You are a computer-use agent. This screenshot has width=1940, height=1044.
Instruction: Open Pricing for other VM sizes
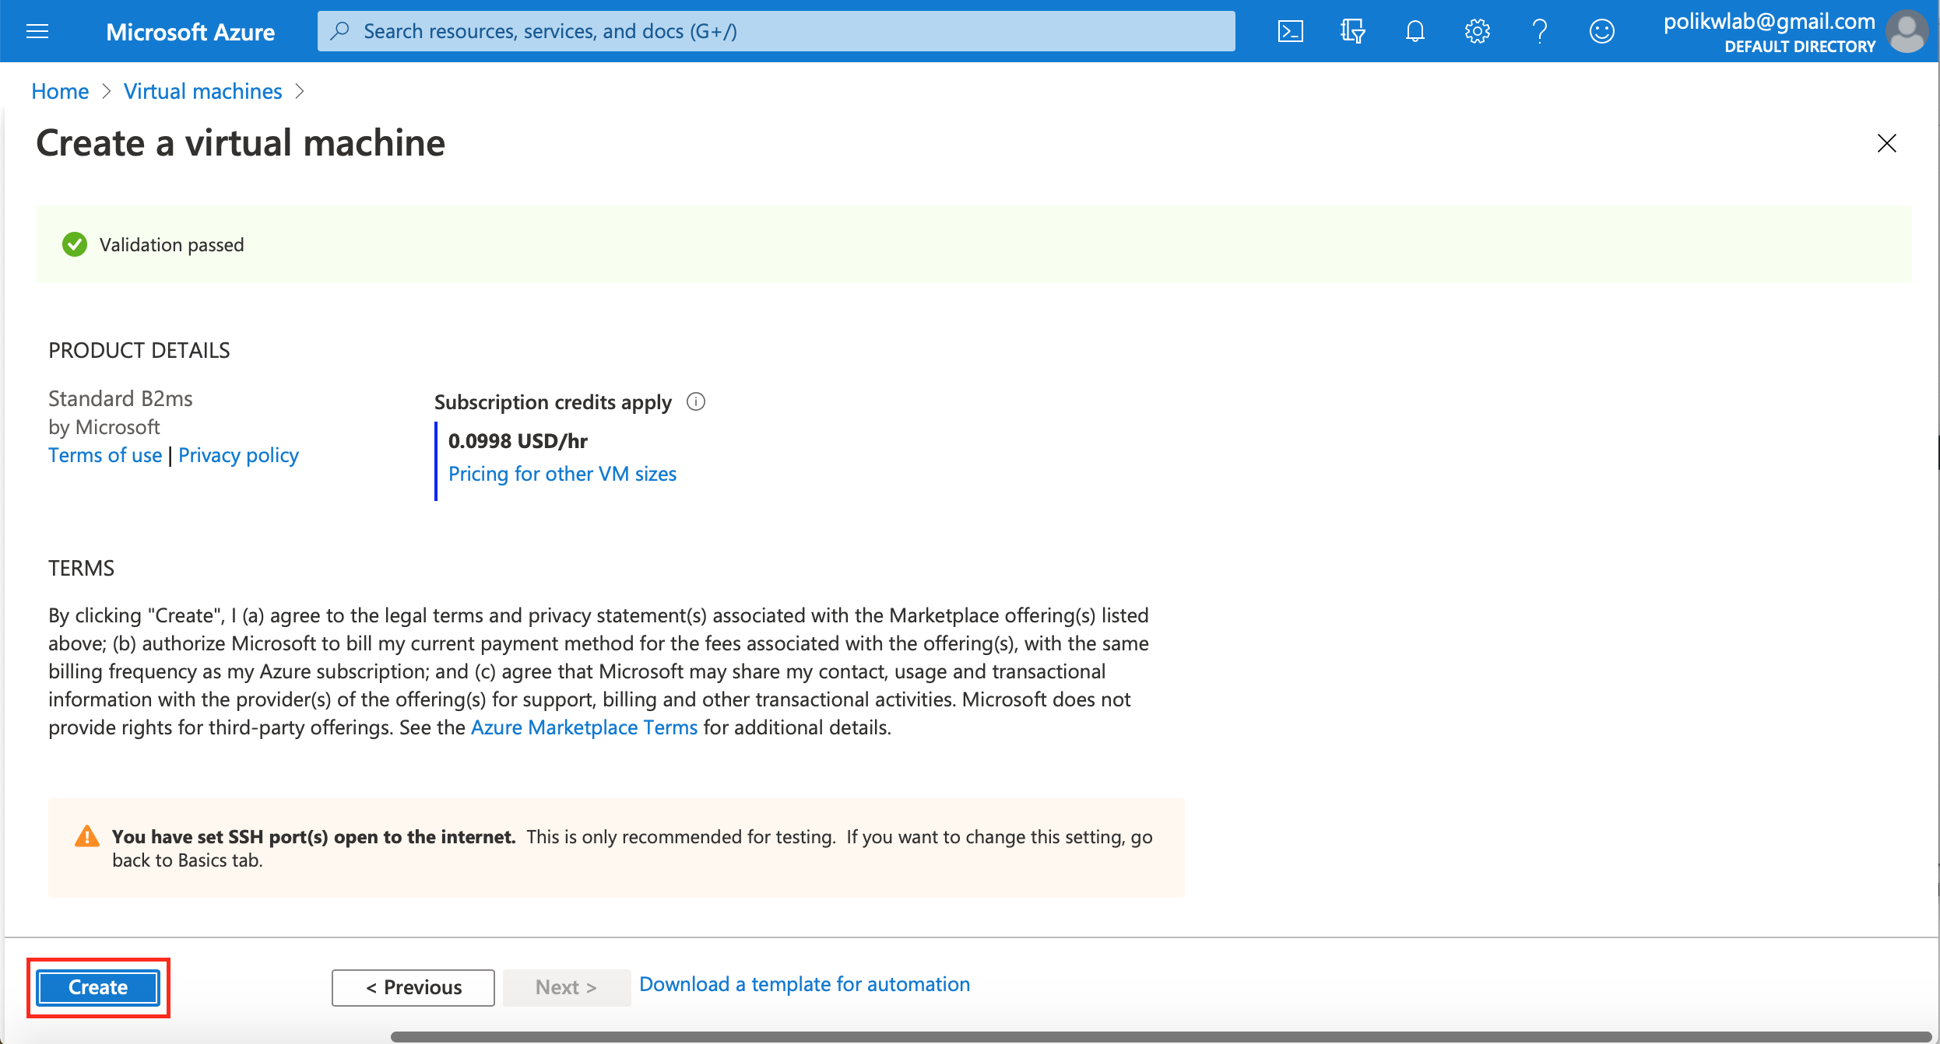pos(562,474)
